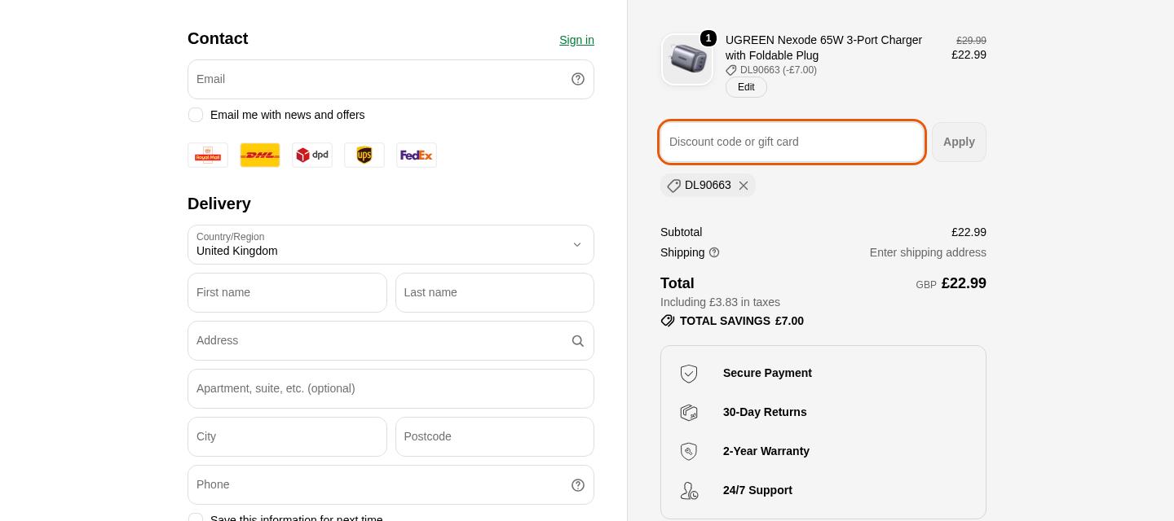
Task: Click the Delivery heading
Action: [x=219, y=204]
